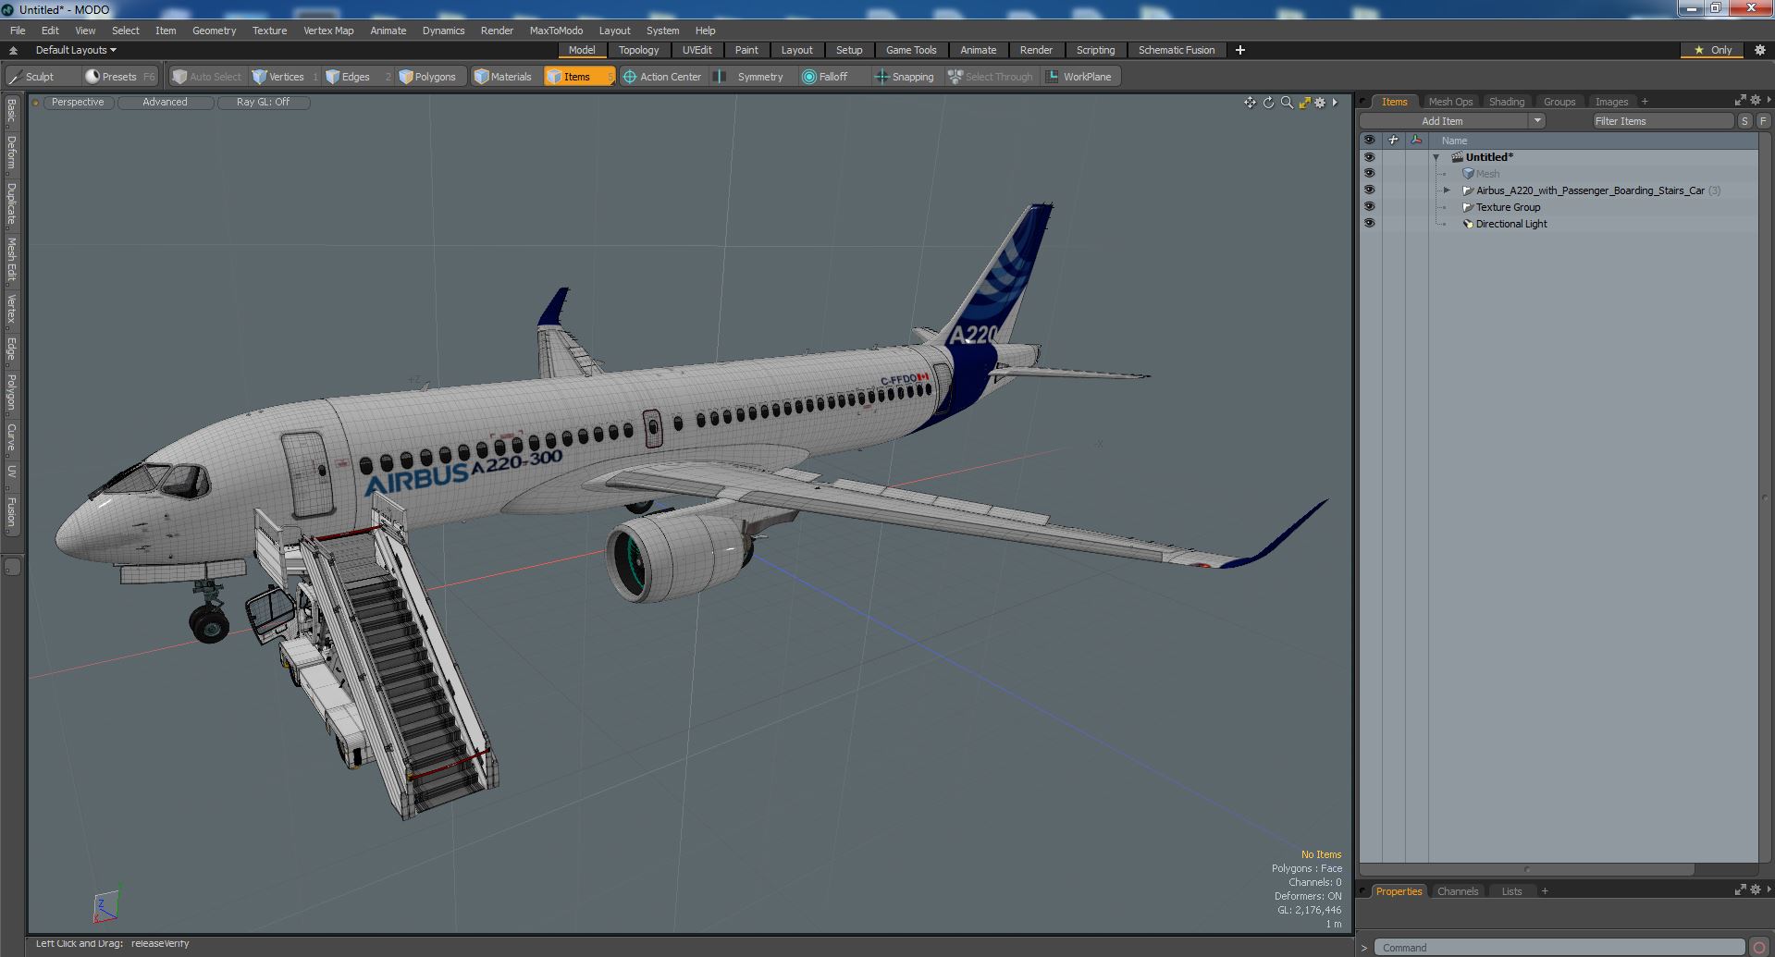Expand the Airbus_A220 group tree item
The height and width of the screenshot is (957, 1775).
[1448, 190]
